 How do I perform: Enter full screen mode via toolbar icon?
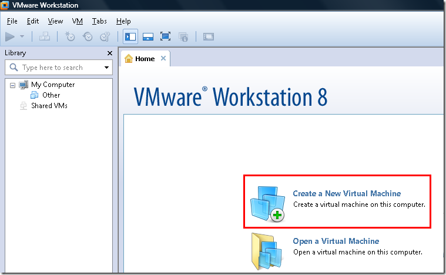coord(165,36)
